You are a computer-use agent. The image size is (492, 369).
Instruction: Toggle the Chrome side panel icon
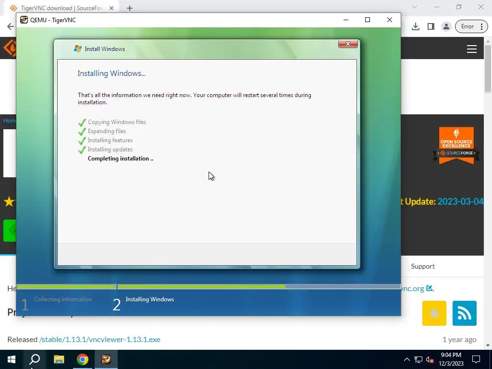[431, 26]
